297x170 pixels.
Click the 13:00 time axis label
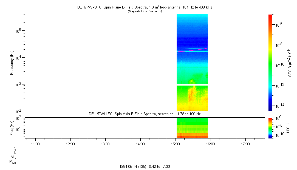point(105,144)
